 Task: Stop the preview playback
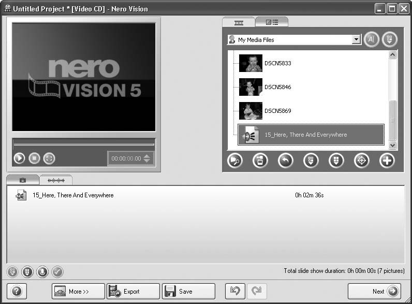(x=34, y=158)
